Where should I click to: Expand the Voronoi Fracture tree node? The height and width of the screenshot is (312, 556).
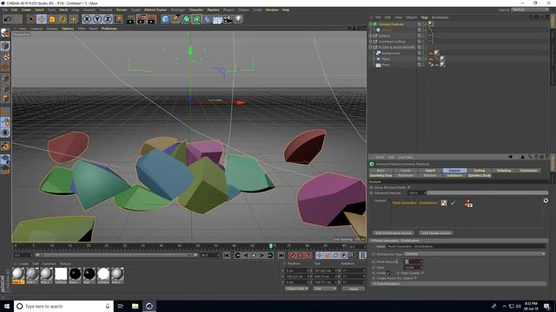click(x=371, y=24)
